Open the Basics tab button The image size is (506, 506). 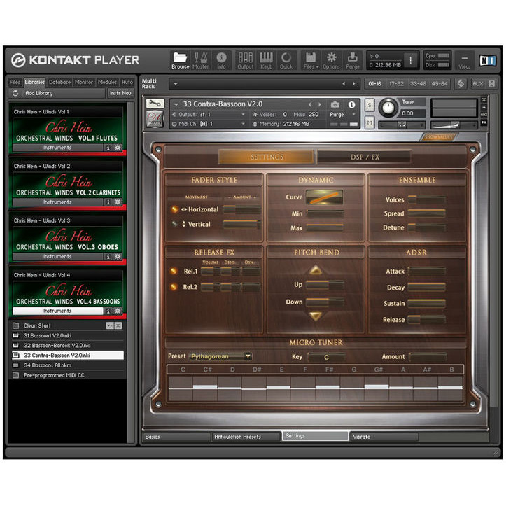176,437
